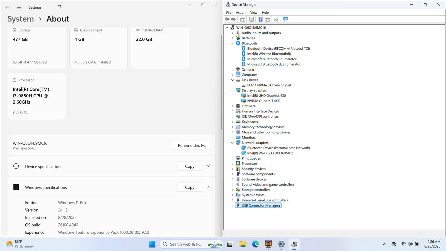Screen dimensions: 446x251
Task: Select USB Connector Managers tree item
Action: pyautogui.click(x=261, y=206)
